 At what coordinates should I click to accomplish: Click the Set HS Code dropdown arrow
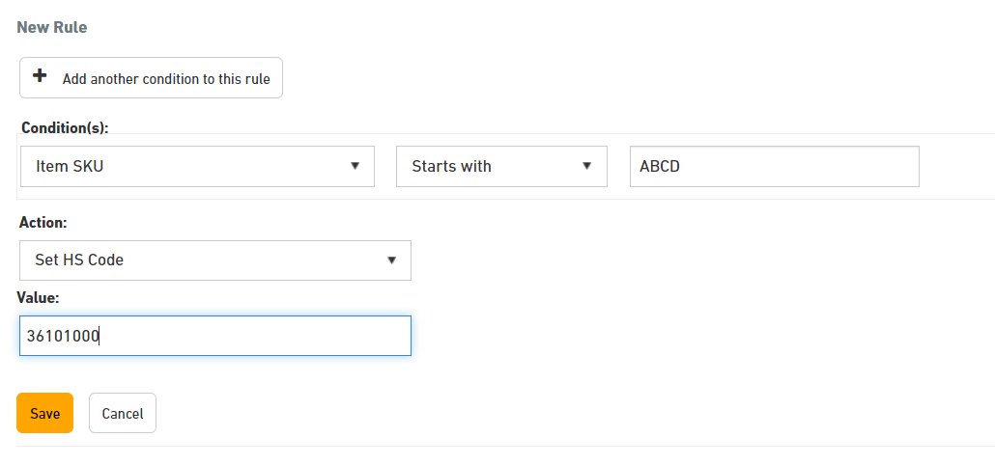[391, 260]
